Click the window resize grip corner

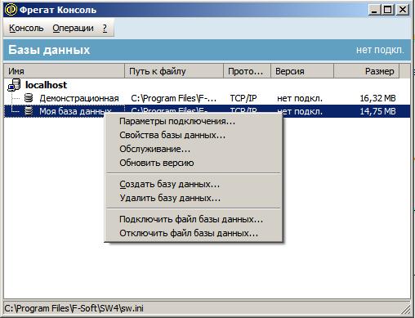tap(406, 309)
